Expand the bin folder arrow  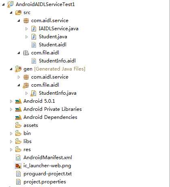click(11, 133)
